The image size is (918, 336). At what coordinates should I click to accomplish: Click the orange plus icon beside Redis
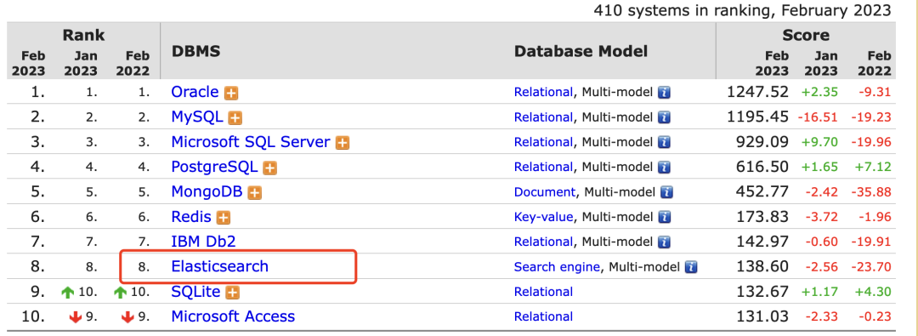tap(223, 218)
